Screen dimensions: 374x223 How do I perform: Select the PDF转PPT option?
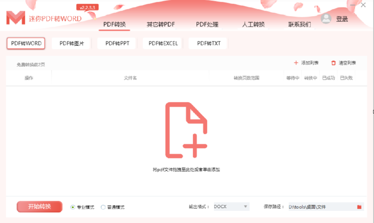[117, 44]
